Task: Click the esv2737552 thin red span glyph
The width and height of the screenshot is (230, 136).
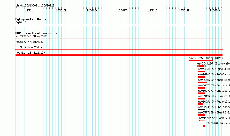Action: [201, 61]
